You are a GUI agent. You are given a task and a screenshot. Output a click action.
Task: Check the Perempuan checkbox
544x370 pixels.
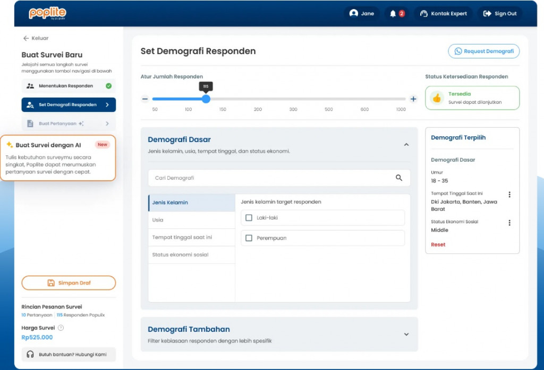[x=249, y=238]
